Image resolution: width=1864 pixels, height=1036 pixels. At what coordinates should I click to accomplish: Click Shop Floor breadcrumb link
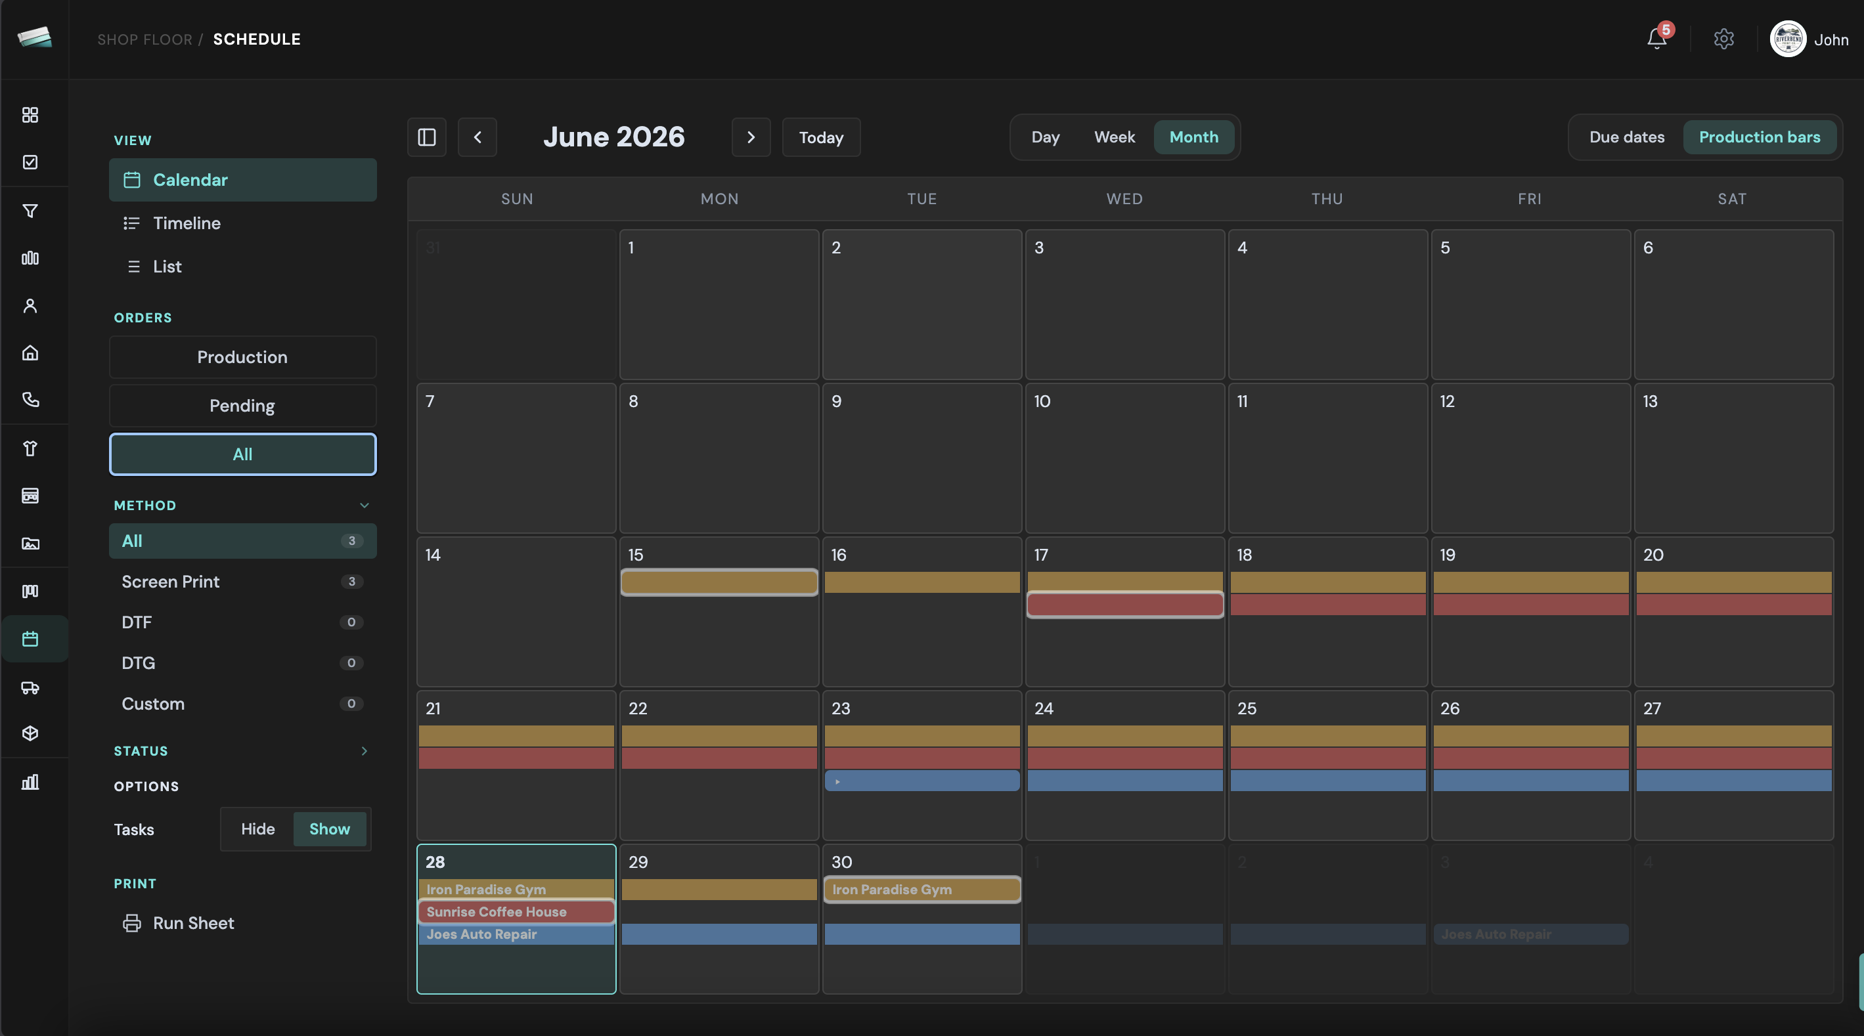click(x=144, y=39)
